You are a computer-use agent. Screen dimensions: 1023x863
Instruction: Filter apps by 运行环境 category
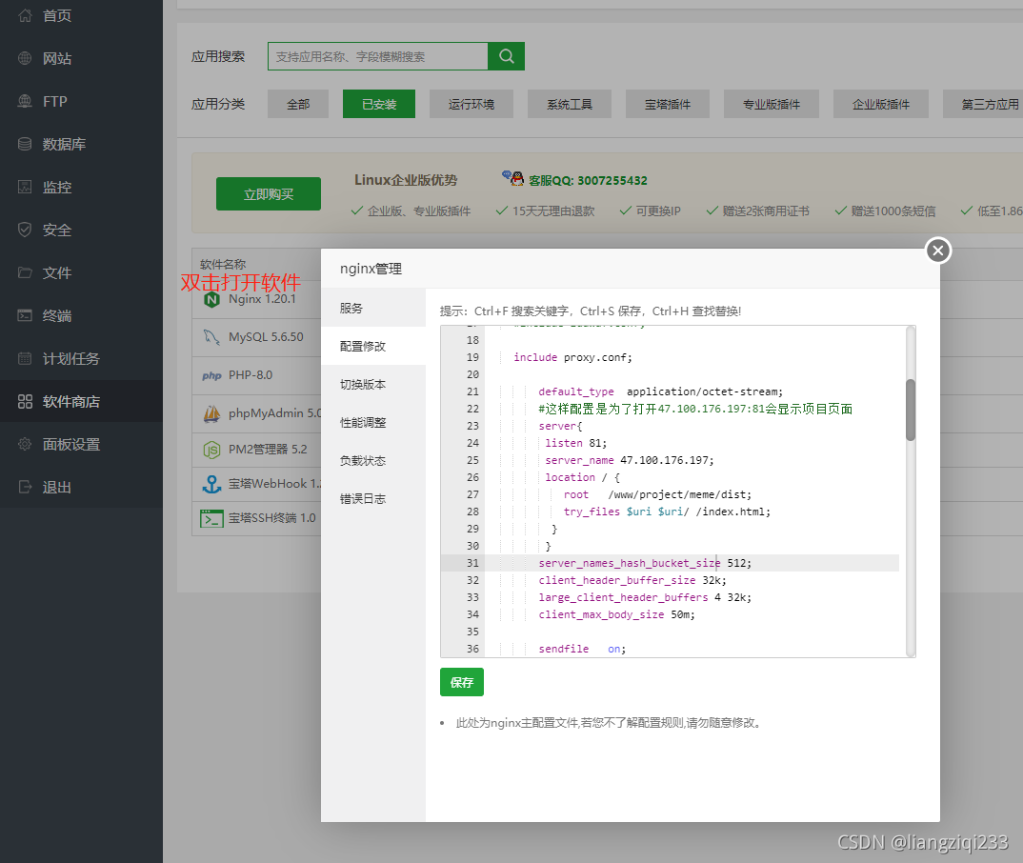[471, 104]
